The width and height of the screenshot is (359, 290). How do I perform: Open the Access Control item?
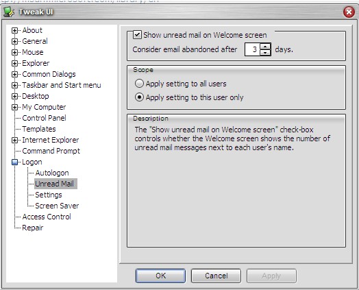point(47,217)
